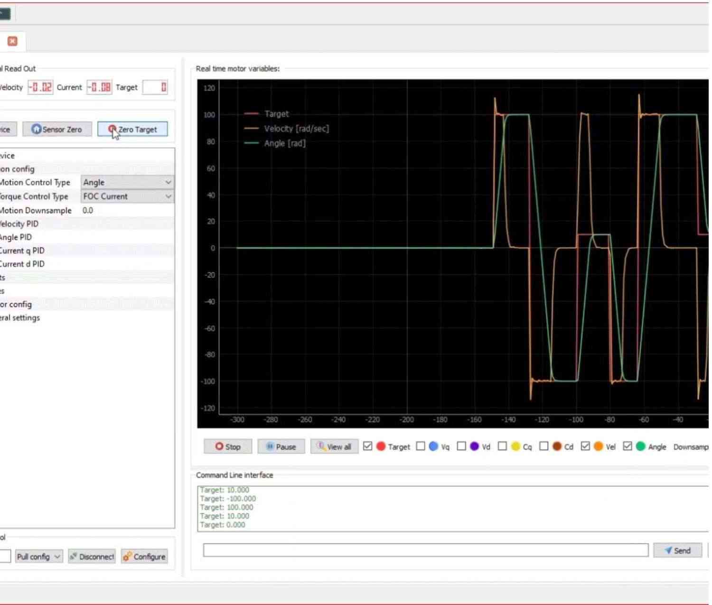Click the red Target color dot
Viewport: 712px width, 605px height.
coord(381,447)
